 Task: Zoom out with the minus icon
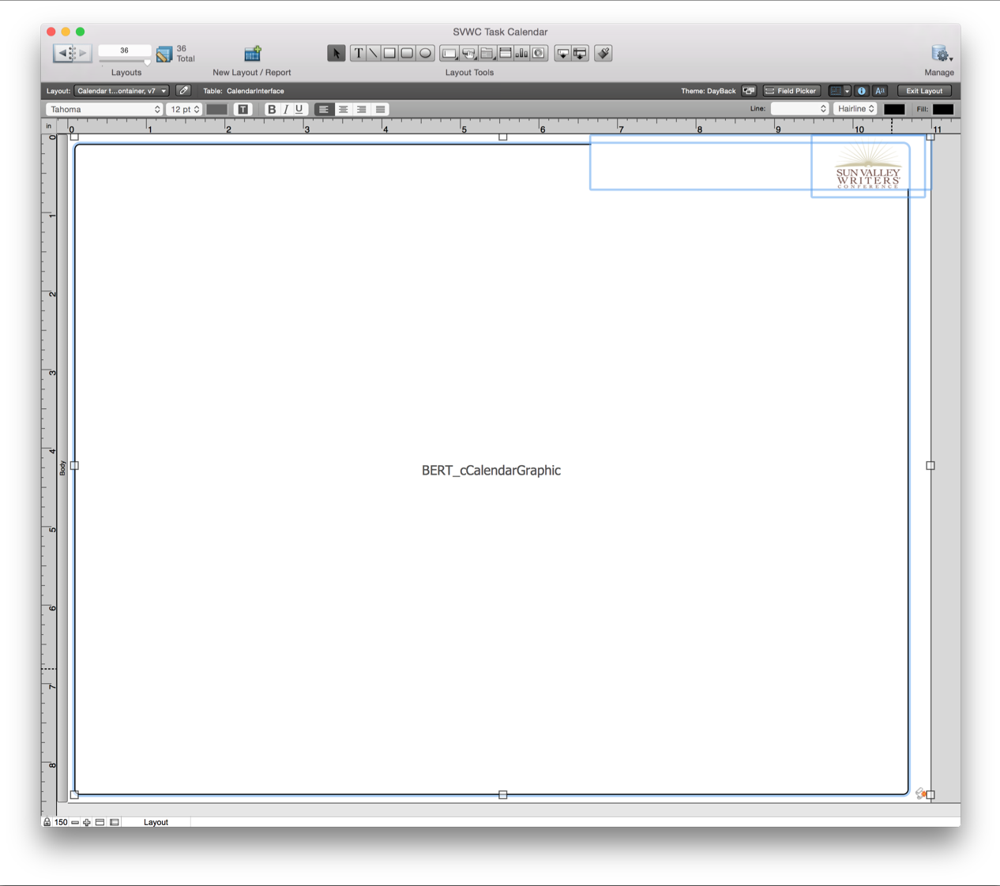pos(75,822)
